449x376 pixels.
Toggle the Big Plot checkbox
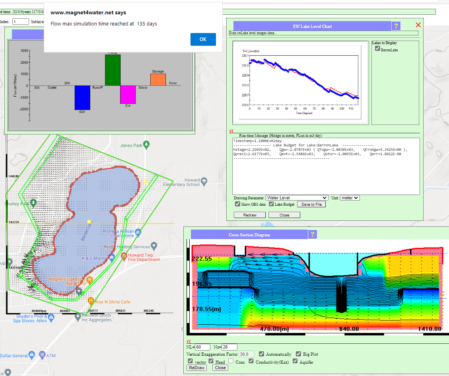[298, 354]
